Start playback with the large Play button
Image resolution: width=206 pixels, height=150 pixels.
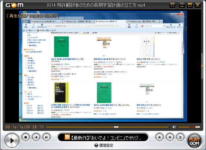click(12, 141)
